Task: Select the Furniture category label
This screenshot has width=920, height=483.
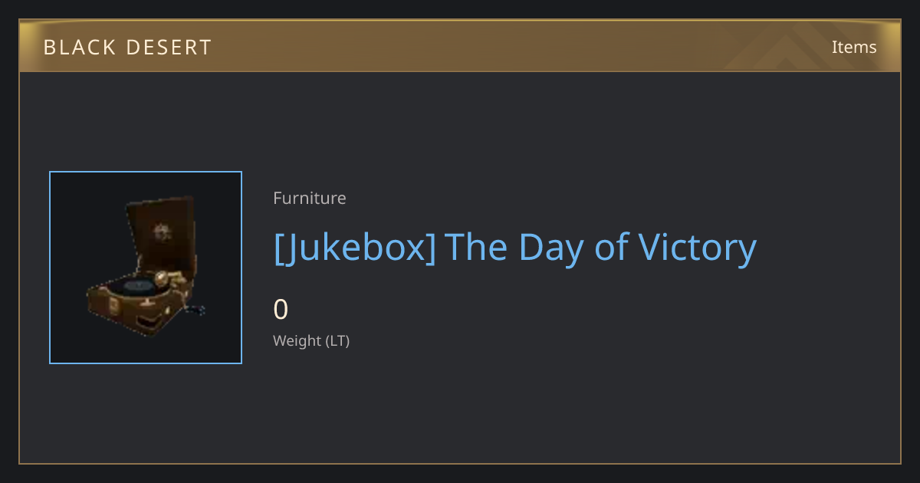Action: (310, 198)
